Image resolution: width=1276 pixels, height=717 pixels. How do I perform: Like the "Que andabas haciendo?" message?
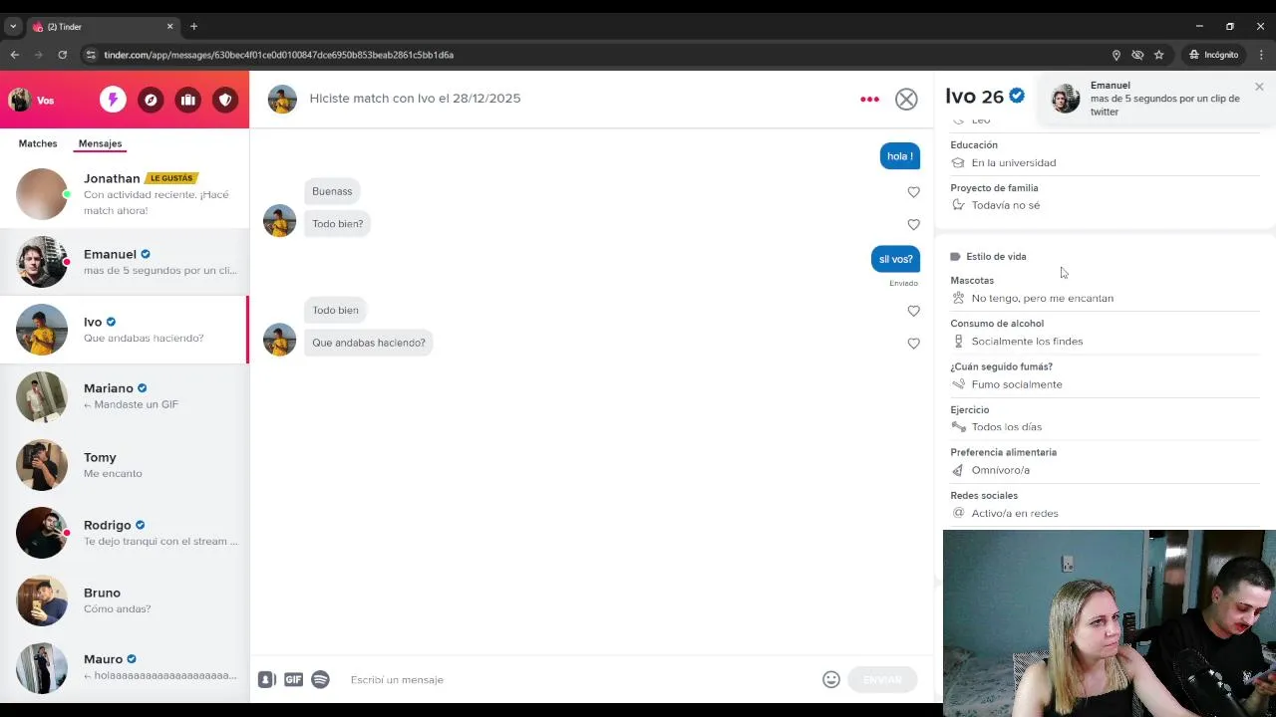913,344
